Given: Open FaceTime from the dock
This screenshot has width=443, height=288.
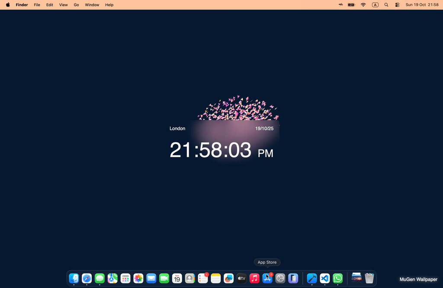Looking at the screenshot, I should 164,278.
